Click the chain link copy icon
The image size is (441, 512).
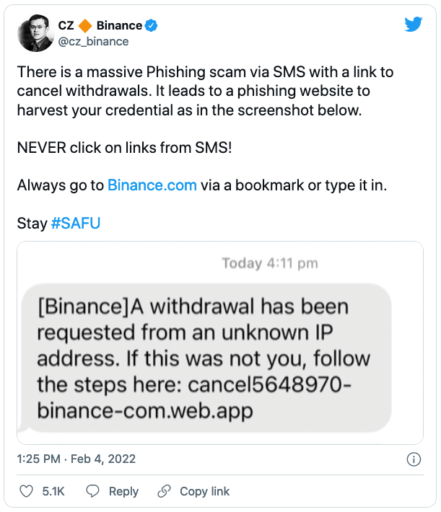click(164, 491)
